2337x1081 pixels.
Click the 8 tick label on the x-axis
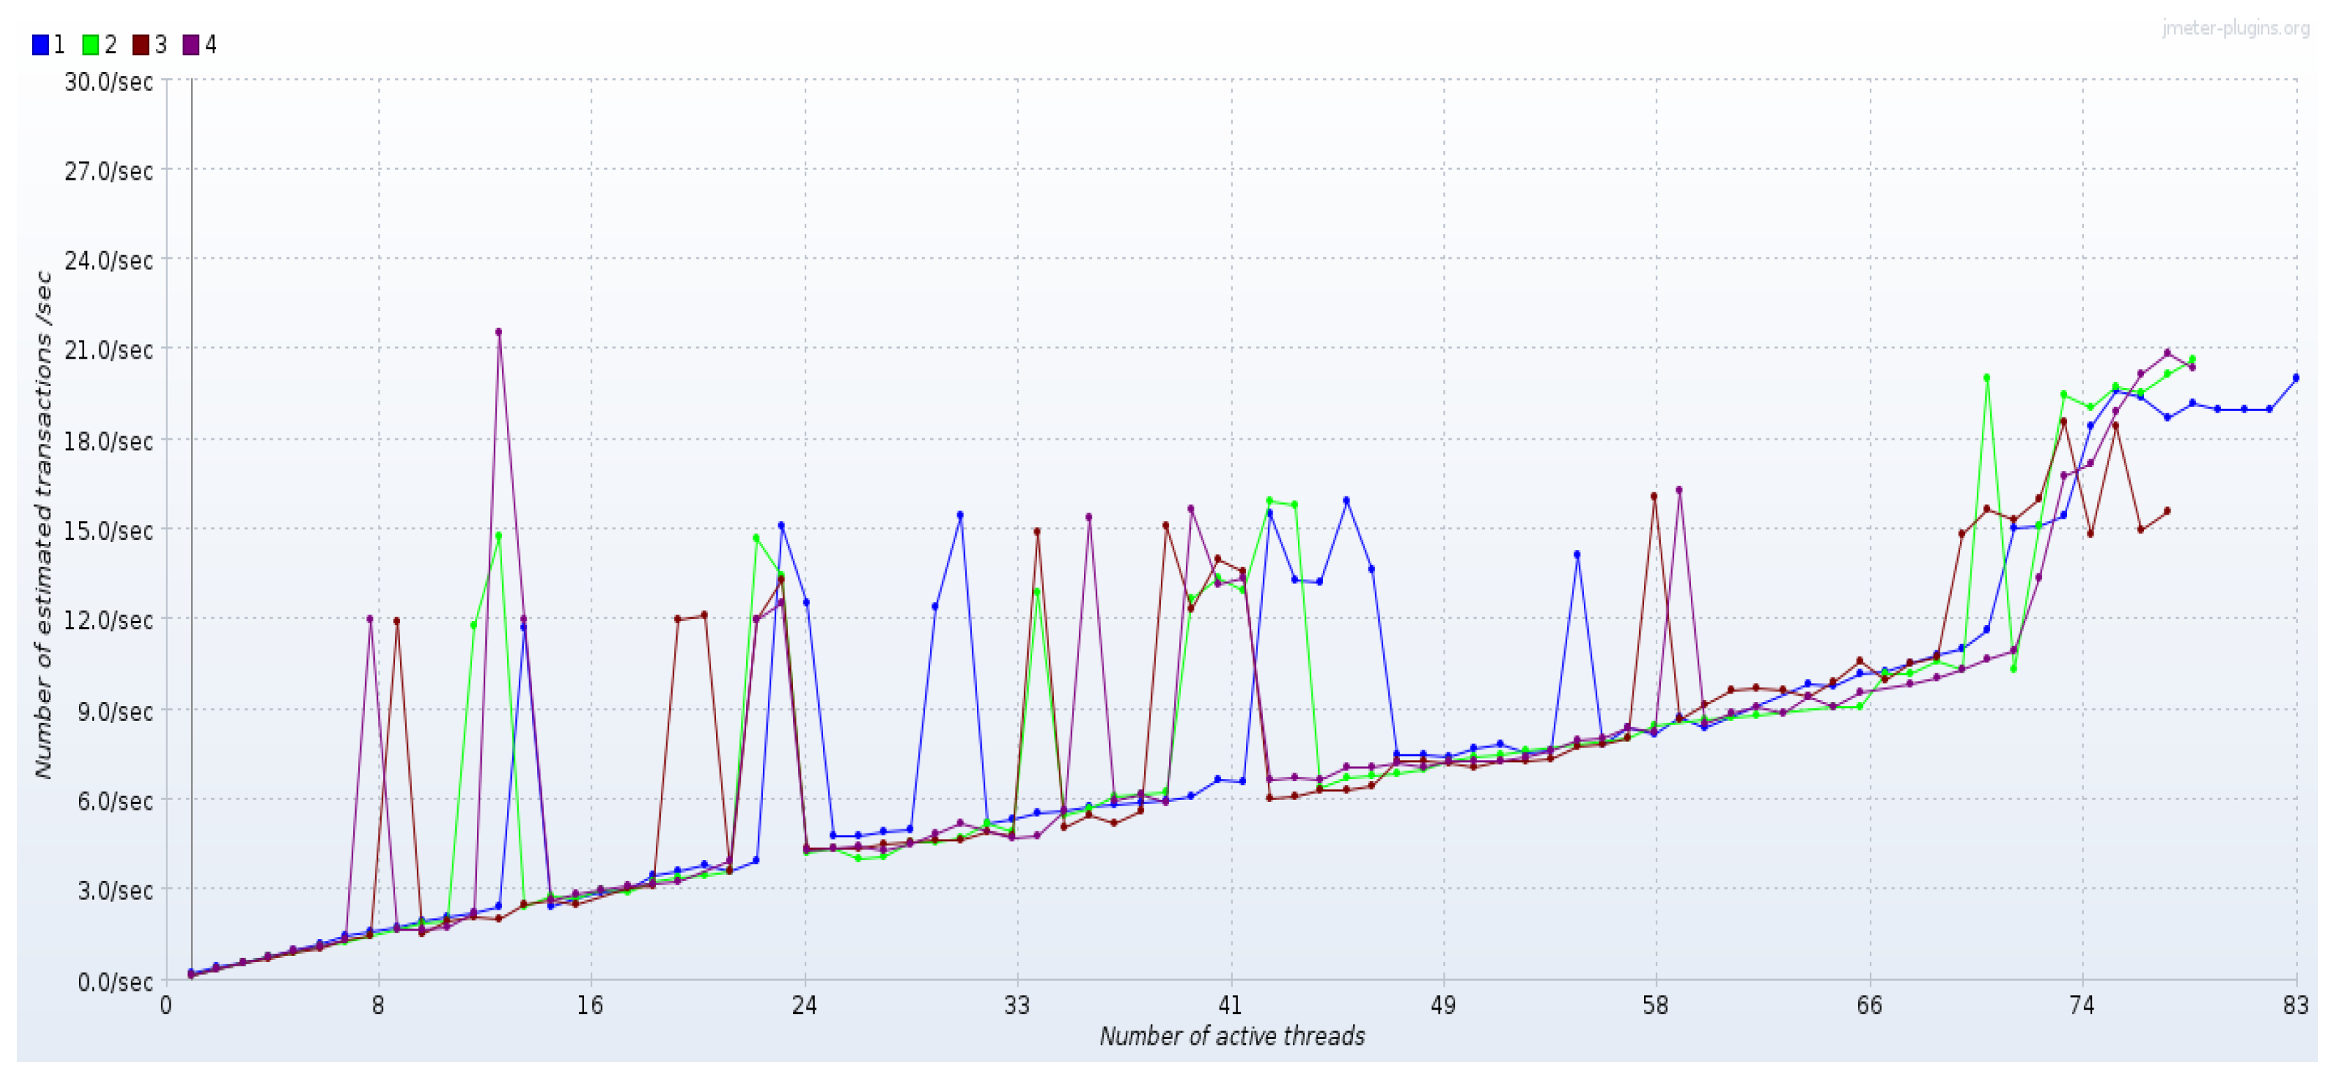pyautogui.click(x=378, y=1005)
